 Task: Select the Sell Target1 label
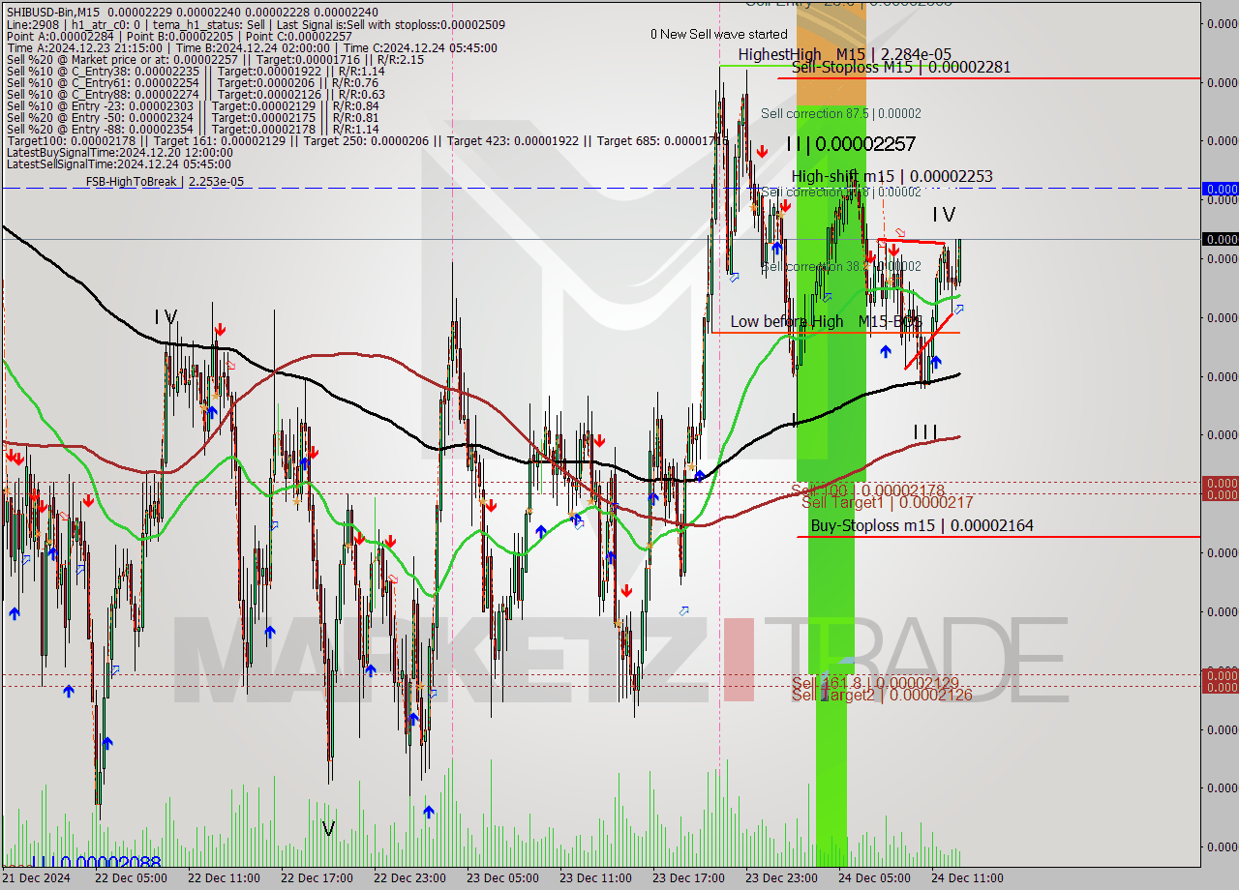coord(888,502)
